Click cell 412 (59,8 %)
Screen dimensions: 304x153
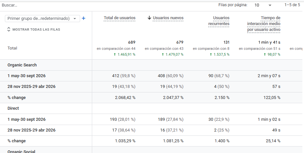[x=124, y=76]
